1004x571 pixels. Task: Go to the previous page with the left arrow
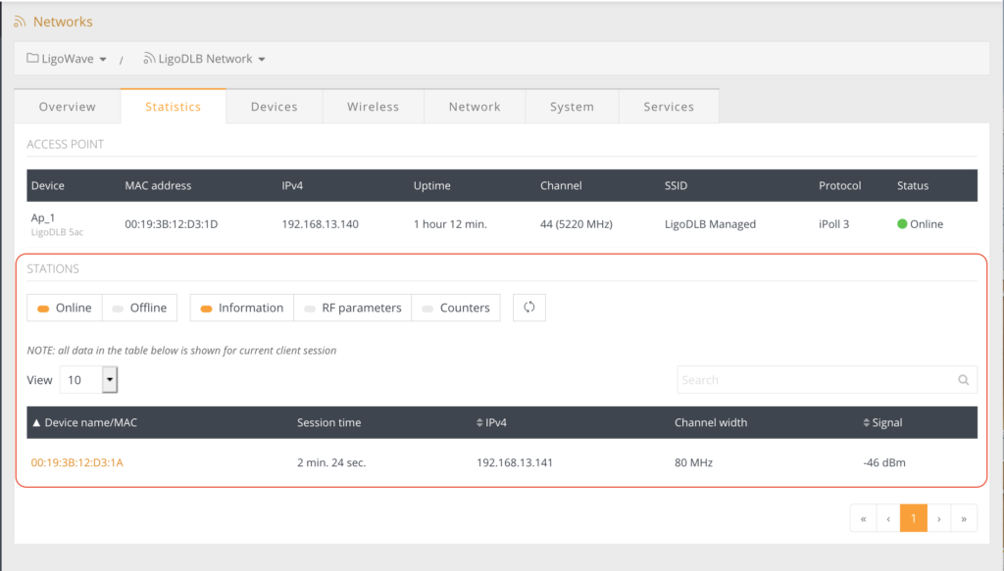click(x=888, y=517)
